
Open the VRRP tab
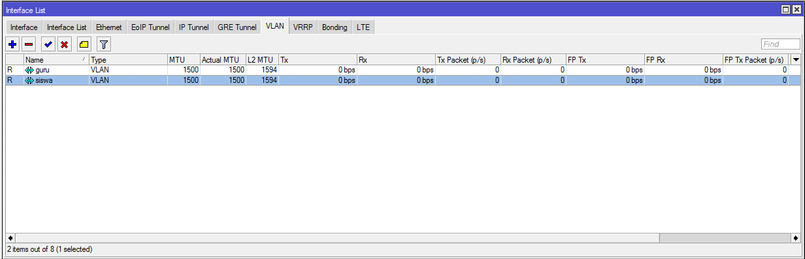[303, 27]
